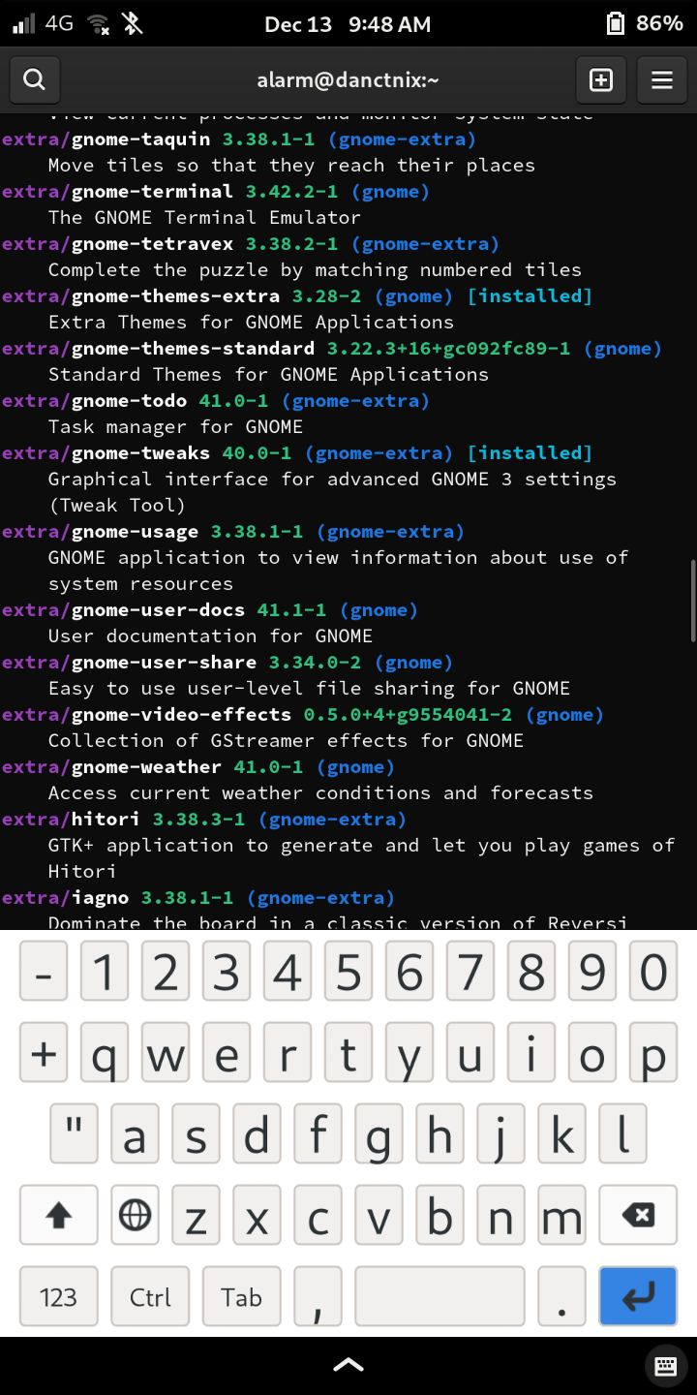Tap the y key
The image size is (697, 1395).
(409, 1053)
